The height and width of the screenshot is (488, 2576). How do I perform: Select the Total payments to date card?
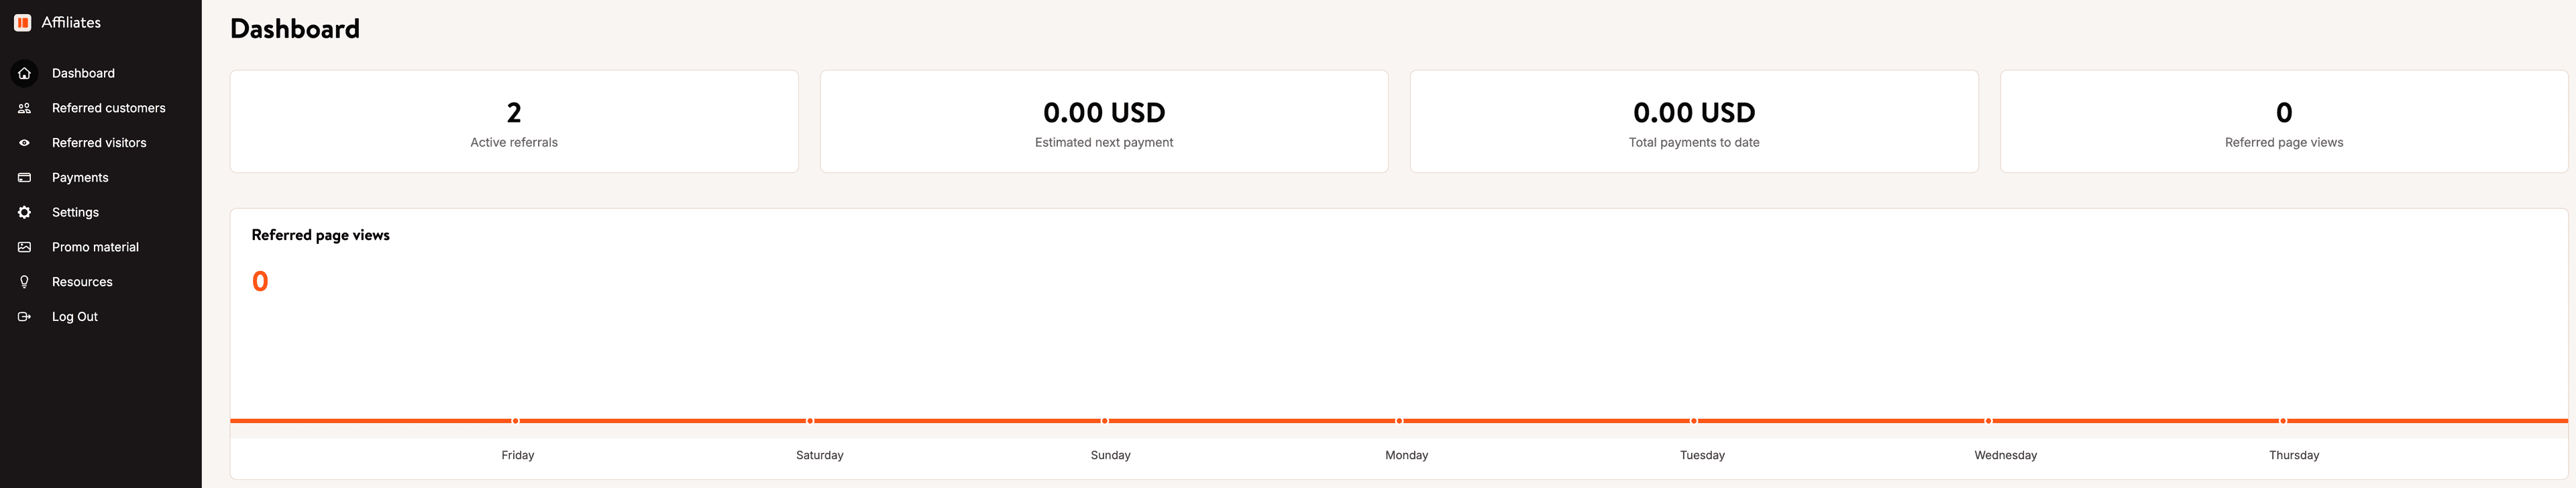1694,120
